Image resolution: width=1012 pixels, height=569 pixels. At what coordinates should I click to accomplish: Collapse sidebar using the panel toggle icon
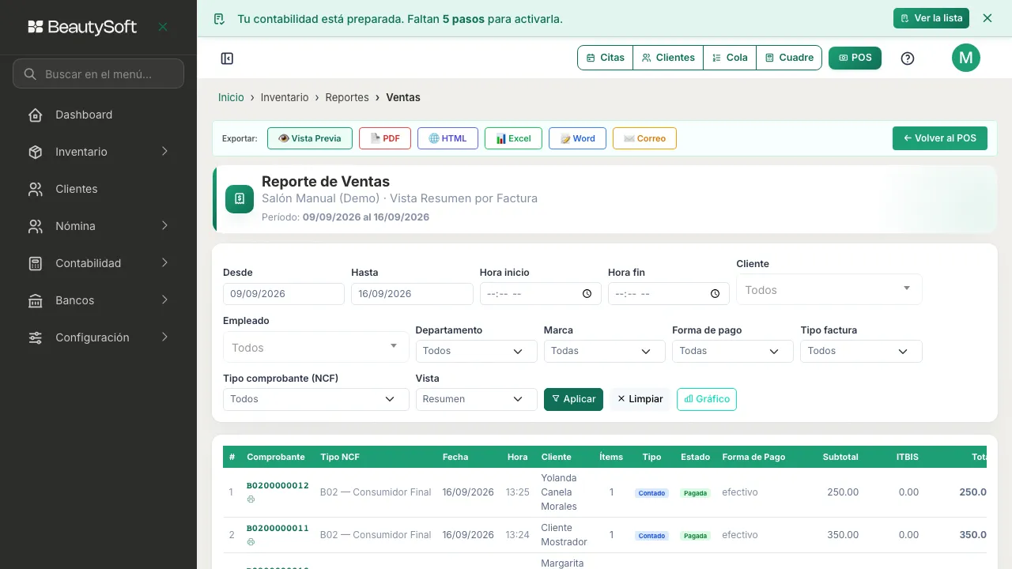[227, 58]
